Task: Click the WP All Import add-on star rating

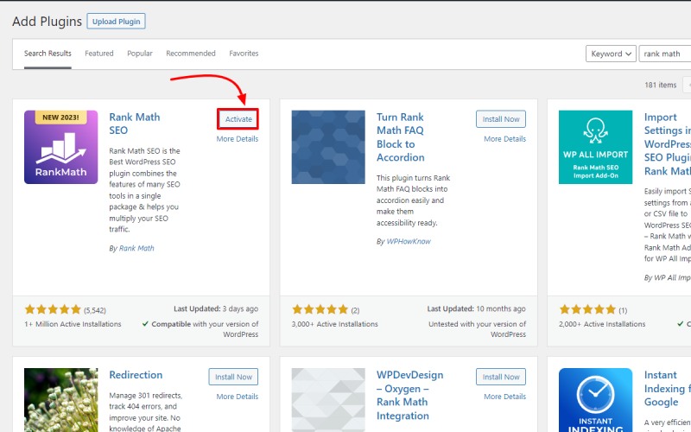Action: click(x=587, y=309)
